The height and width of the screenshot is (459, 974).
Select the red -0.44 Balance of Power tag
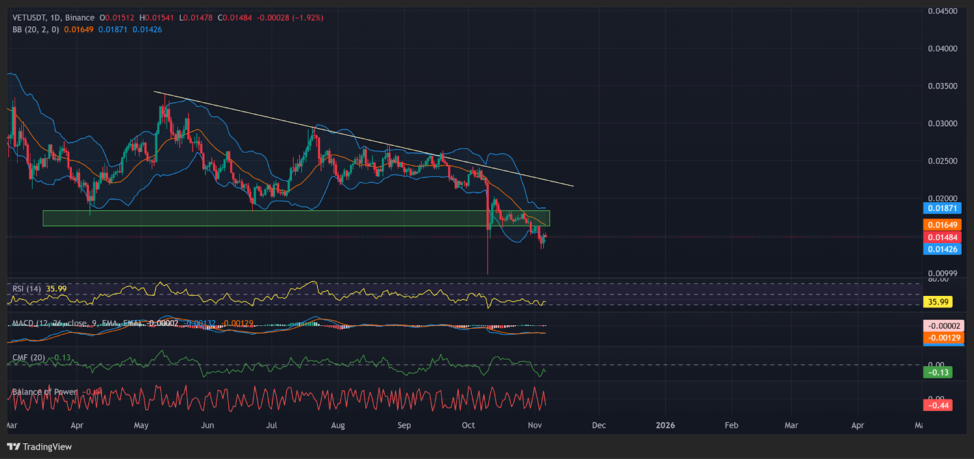click(938, 405)
